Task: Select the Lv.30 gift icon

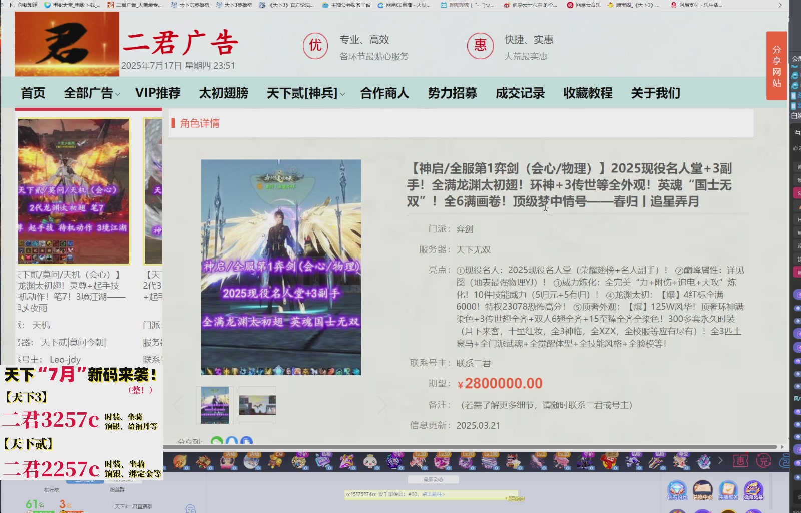Action: tap(418, 461)
